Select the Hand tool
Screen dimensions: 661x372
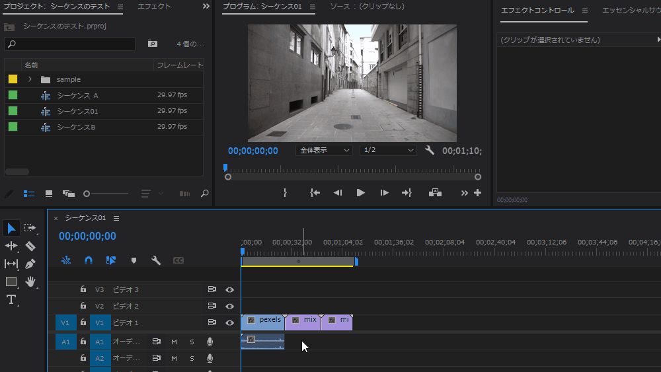pyautogui.click(x=30, y=281)
